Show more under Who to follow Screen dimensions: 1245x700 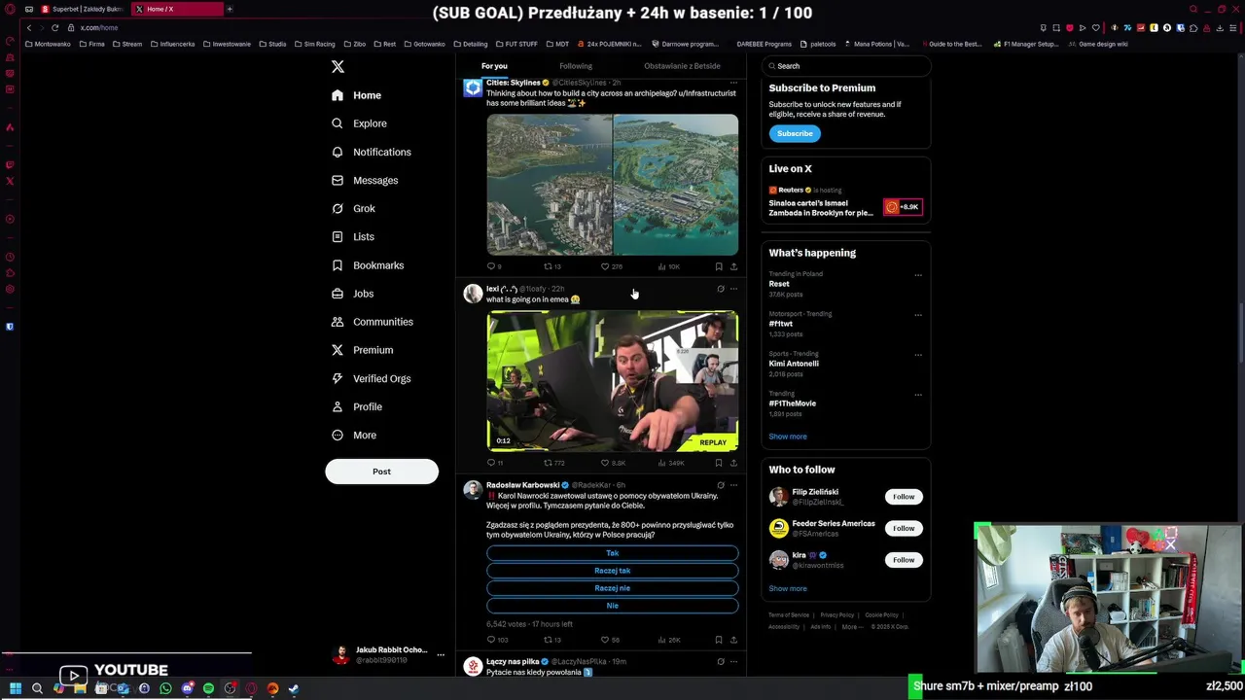[788, 588]
